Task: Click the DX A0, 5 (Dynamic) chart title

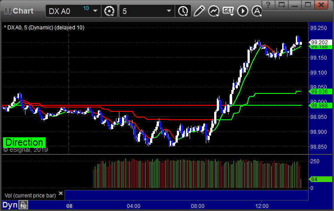Action: click(x=44, y=28)
